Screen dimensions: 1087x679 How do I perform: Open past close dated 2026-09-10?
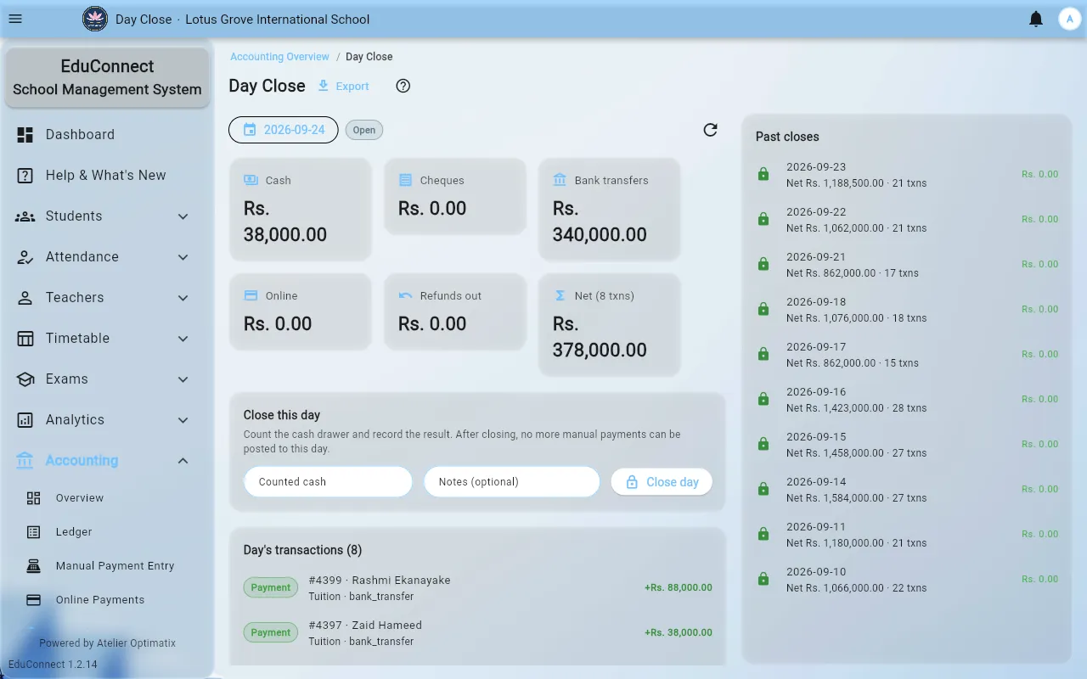[x=907, y=579]
